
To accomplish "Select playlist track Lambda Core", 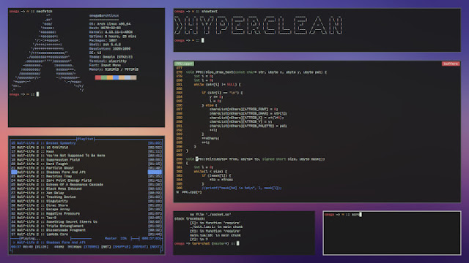I will pyautogui.click(x=86, y=235).
